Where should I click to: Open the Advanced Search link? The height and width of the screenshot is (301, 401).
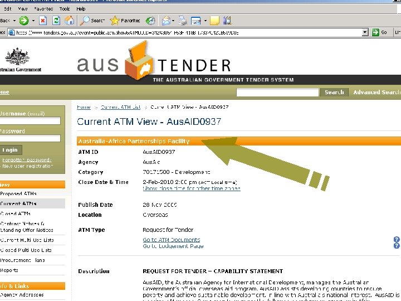[376, 92]
